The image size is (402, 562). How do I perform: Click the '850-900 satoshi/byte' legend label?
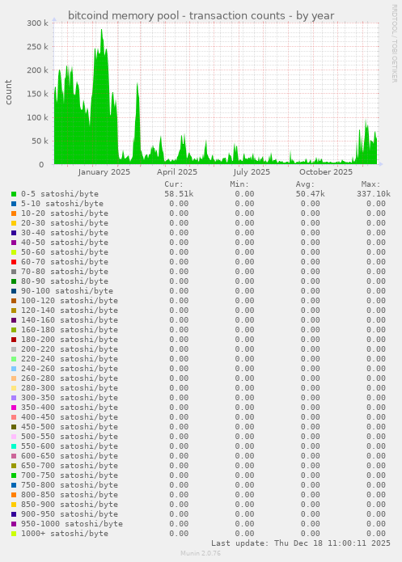70,504
